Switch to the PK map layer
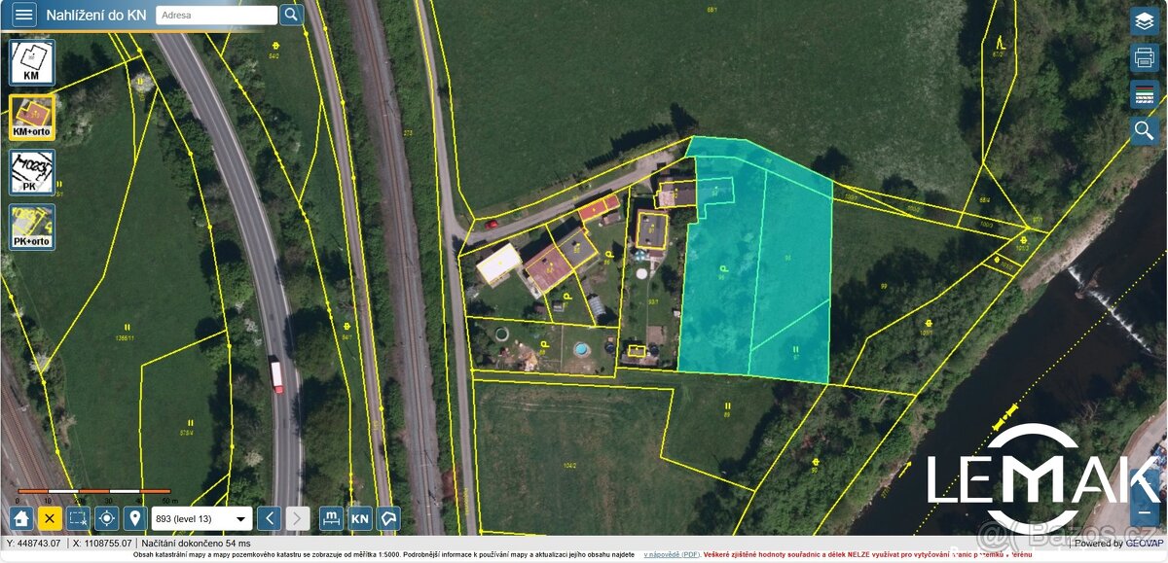 point(32,172)
